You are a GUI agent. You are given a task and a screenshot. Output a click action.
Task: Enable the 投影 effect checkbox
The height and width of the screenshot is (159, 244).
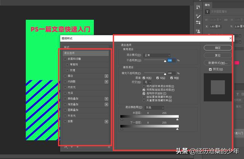click(65, 121)
